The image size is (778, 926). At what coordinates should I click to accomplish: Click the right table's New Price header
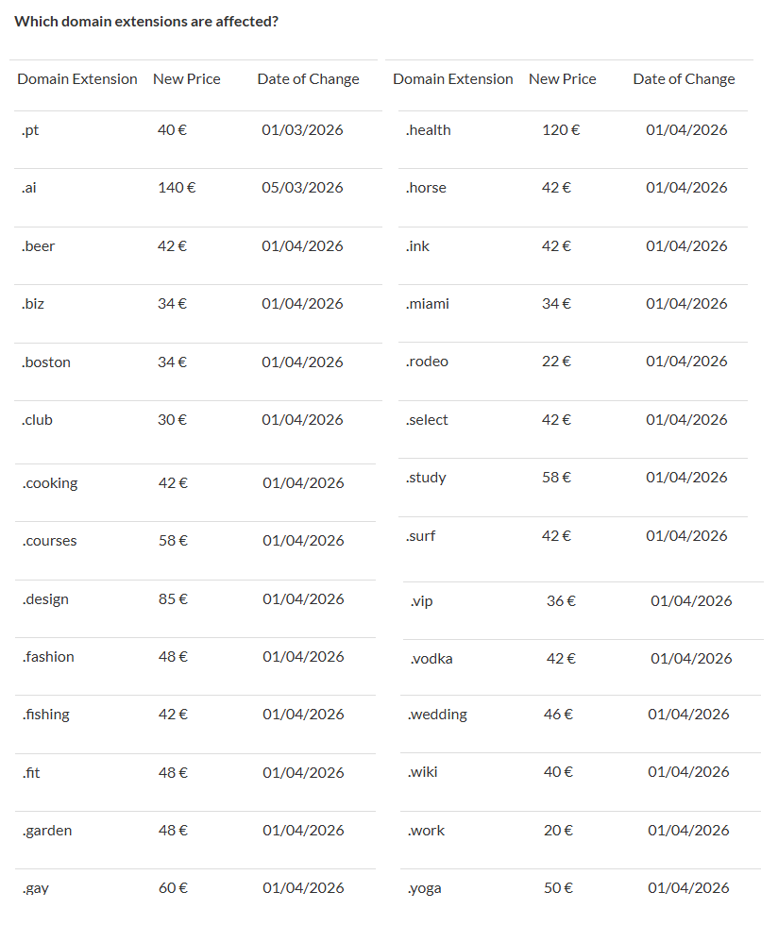(563, 79)
